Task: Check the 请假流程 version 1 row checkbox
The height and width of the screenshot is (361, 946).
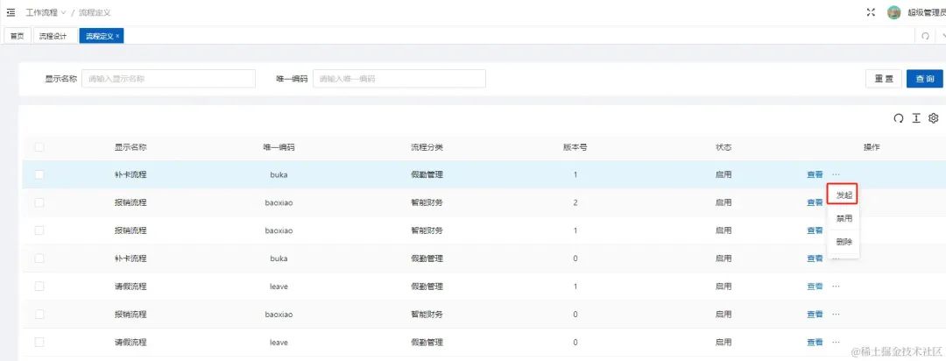Action: 39,287
